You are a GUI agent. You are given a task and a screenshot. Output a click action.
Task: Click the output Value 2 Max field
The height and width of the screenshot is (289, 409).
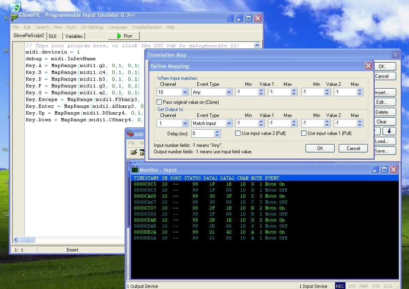coord(345,123)
